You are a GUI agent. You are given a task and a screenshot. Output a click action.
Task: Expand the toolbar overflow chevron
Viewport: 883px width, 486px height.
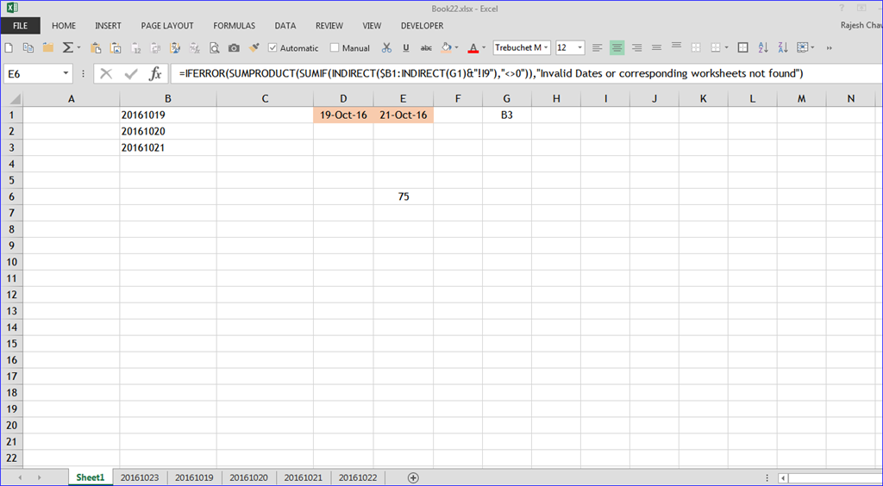[x=829, y=48]
